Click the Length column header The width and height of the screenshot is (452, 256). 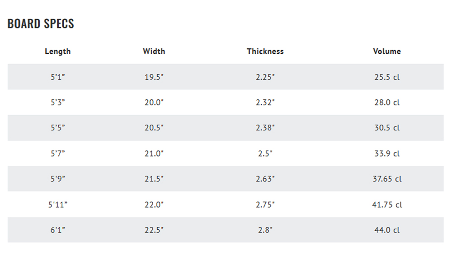coord(58,51)
